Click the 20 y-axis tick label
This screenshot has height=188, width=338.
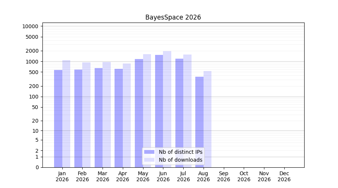[35, 121]
